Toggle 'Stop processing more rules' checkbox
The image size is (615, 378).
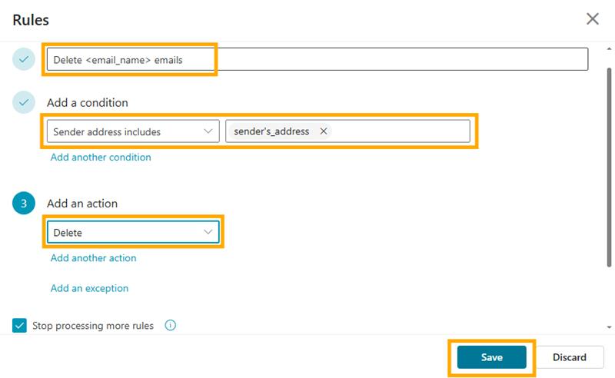[x=19, y=326]
